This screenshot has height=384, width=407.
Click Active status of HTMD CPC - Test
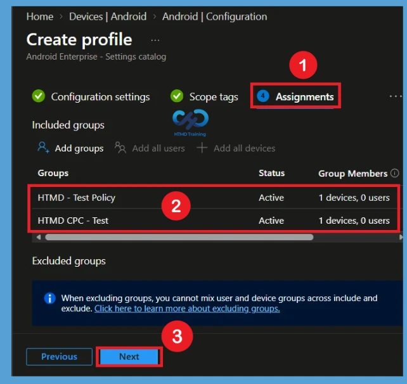point(271,221)
